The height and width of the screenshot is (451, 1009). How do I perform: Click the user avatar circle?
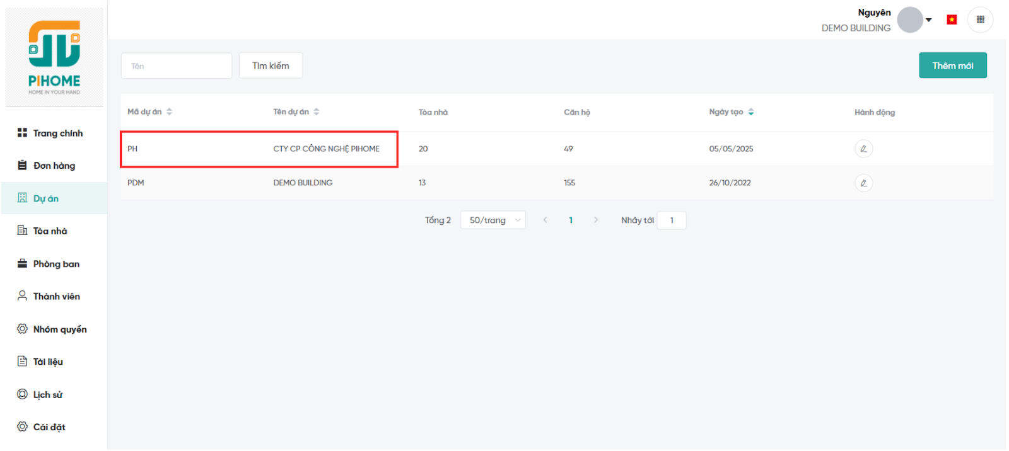pyautogui.click(x=909, y=20)
